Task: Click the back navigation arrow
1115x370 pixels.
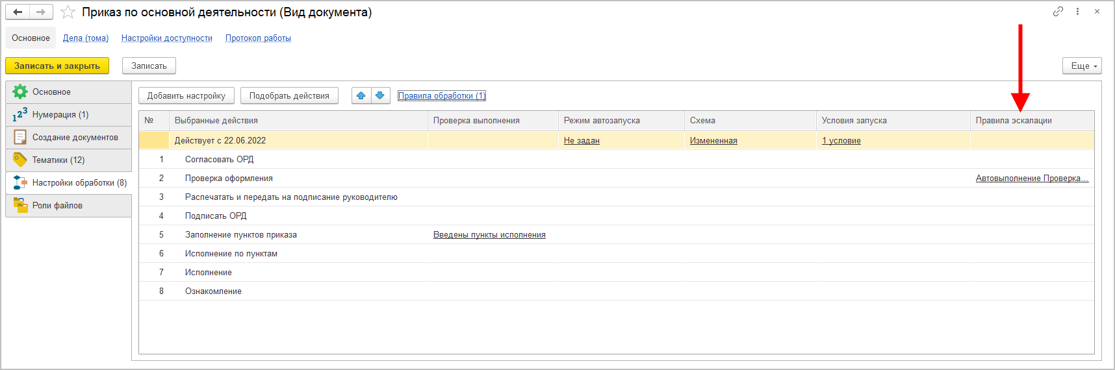Action: [18, 12]
